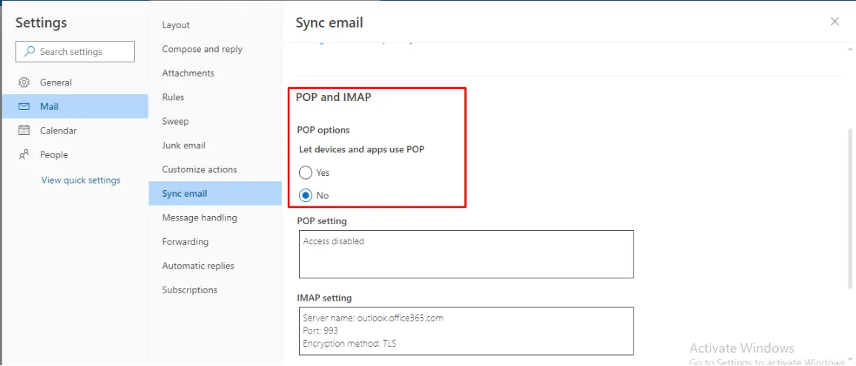This screenshot has width=856, height=366.
Task: Open General settings category
Action: (x=75, y=82)
